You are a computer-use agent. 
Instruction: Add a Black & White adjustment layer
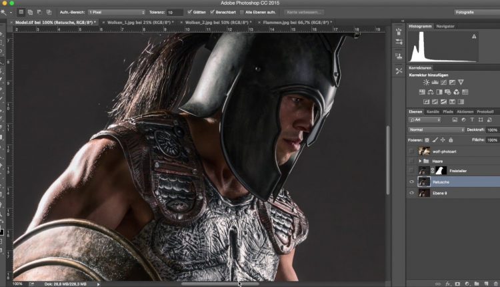[x=439, y=92]
